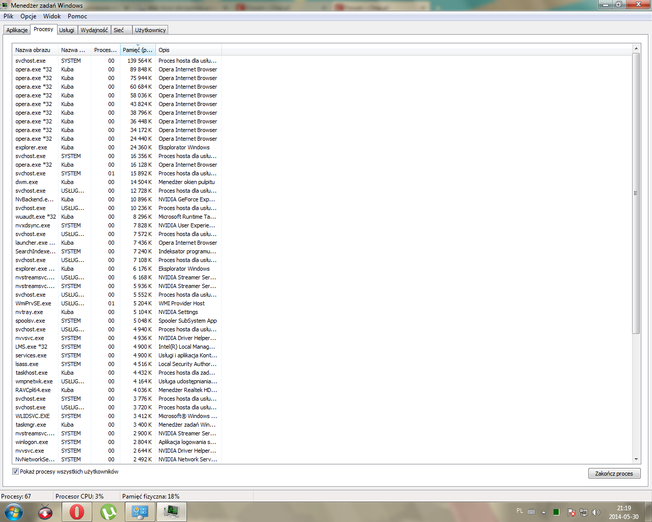The image size is (652, 522).
Task: Sort by the 'Nazwa obrazu' column header
Action: [35, 50]
